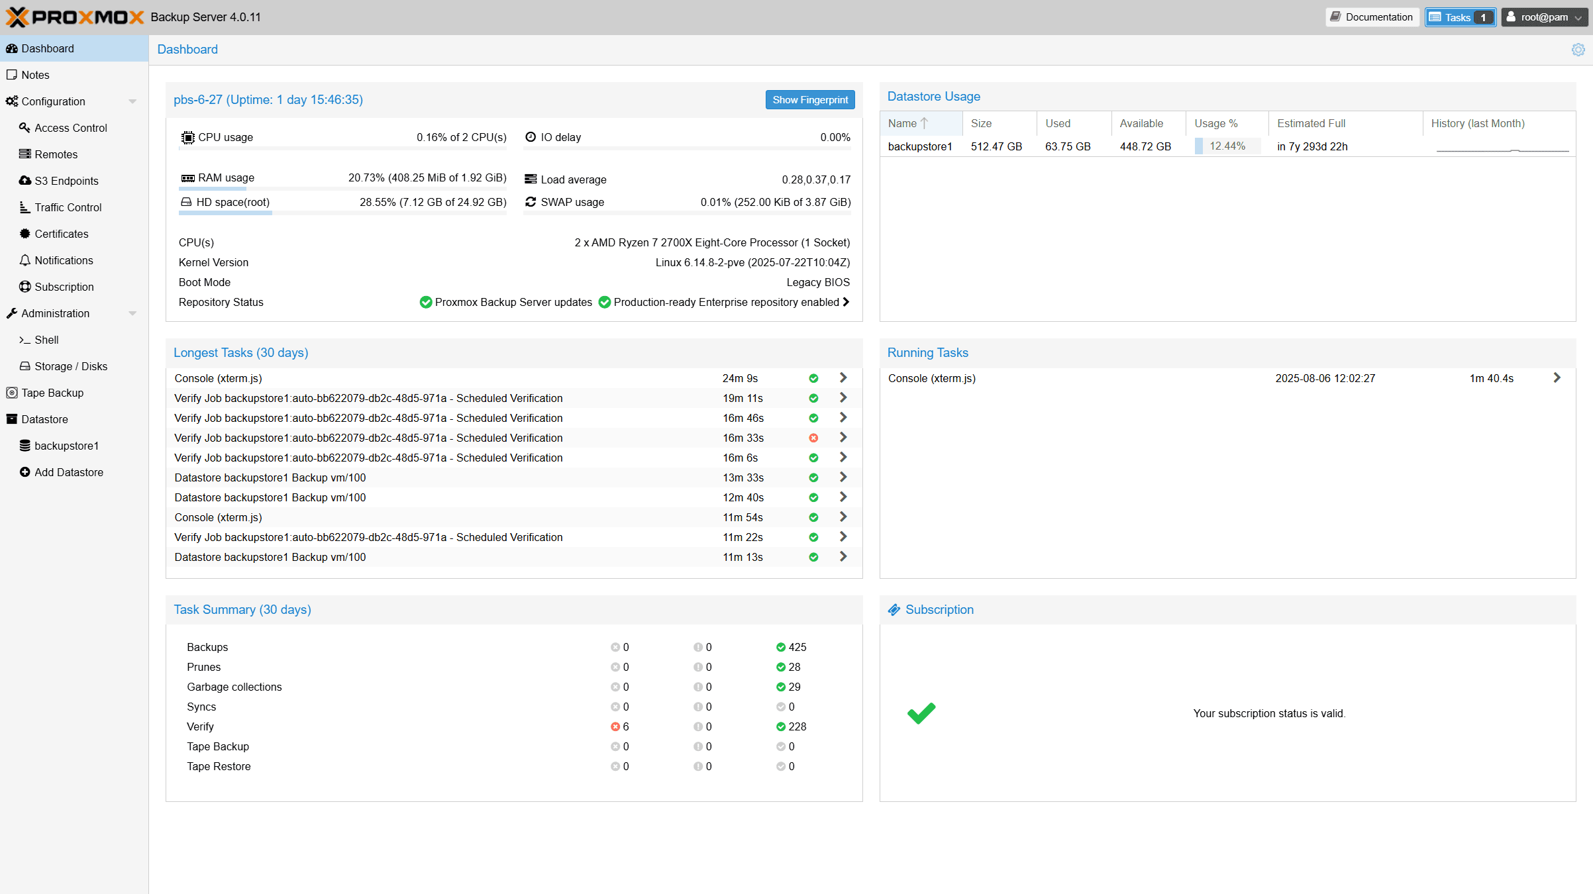Select the Remotes entry
1593x894 pixels.
tap(56, 154)
